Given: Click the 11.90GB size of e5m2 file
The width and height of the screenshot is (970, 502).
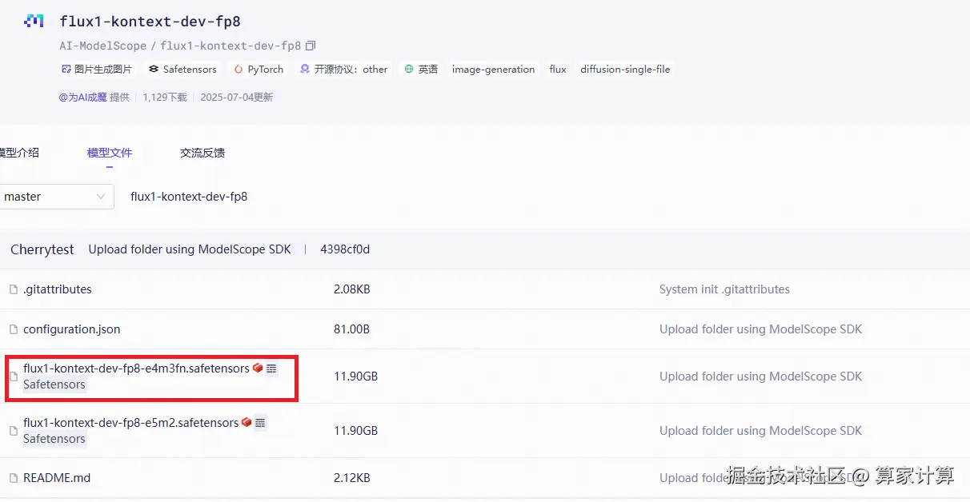Looking at the screenshot, I should pos(355,431).
